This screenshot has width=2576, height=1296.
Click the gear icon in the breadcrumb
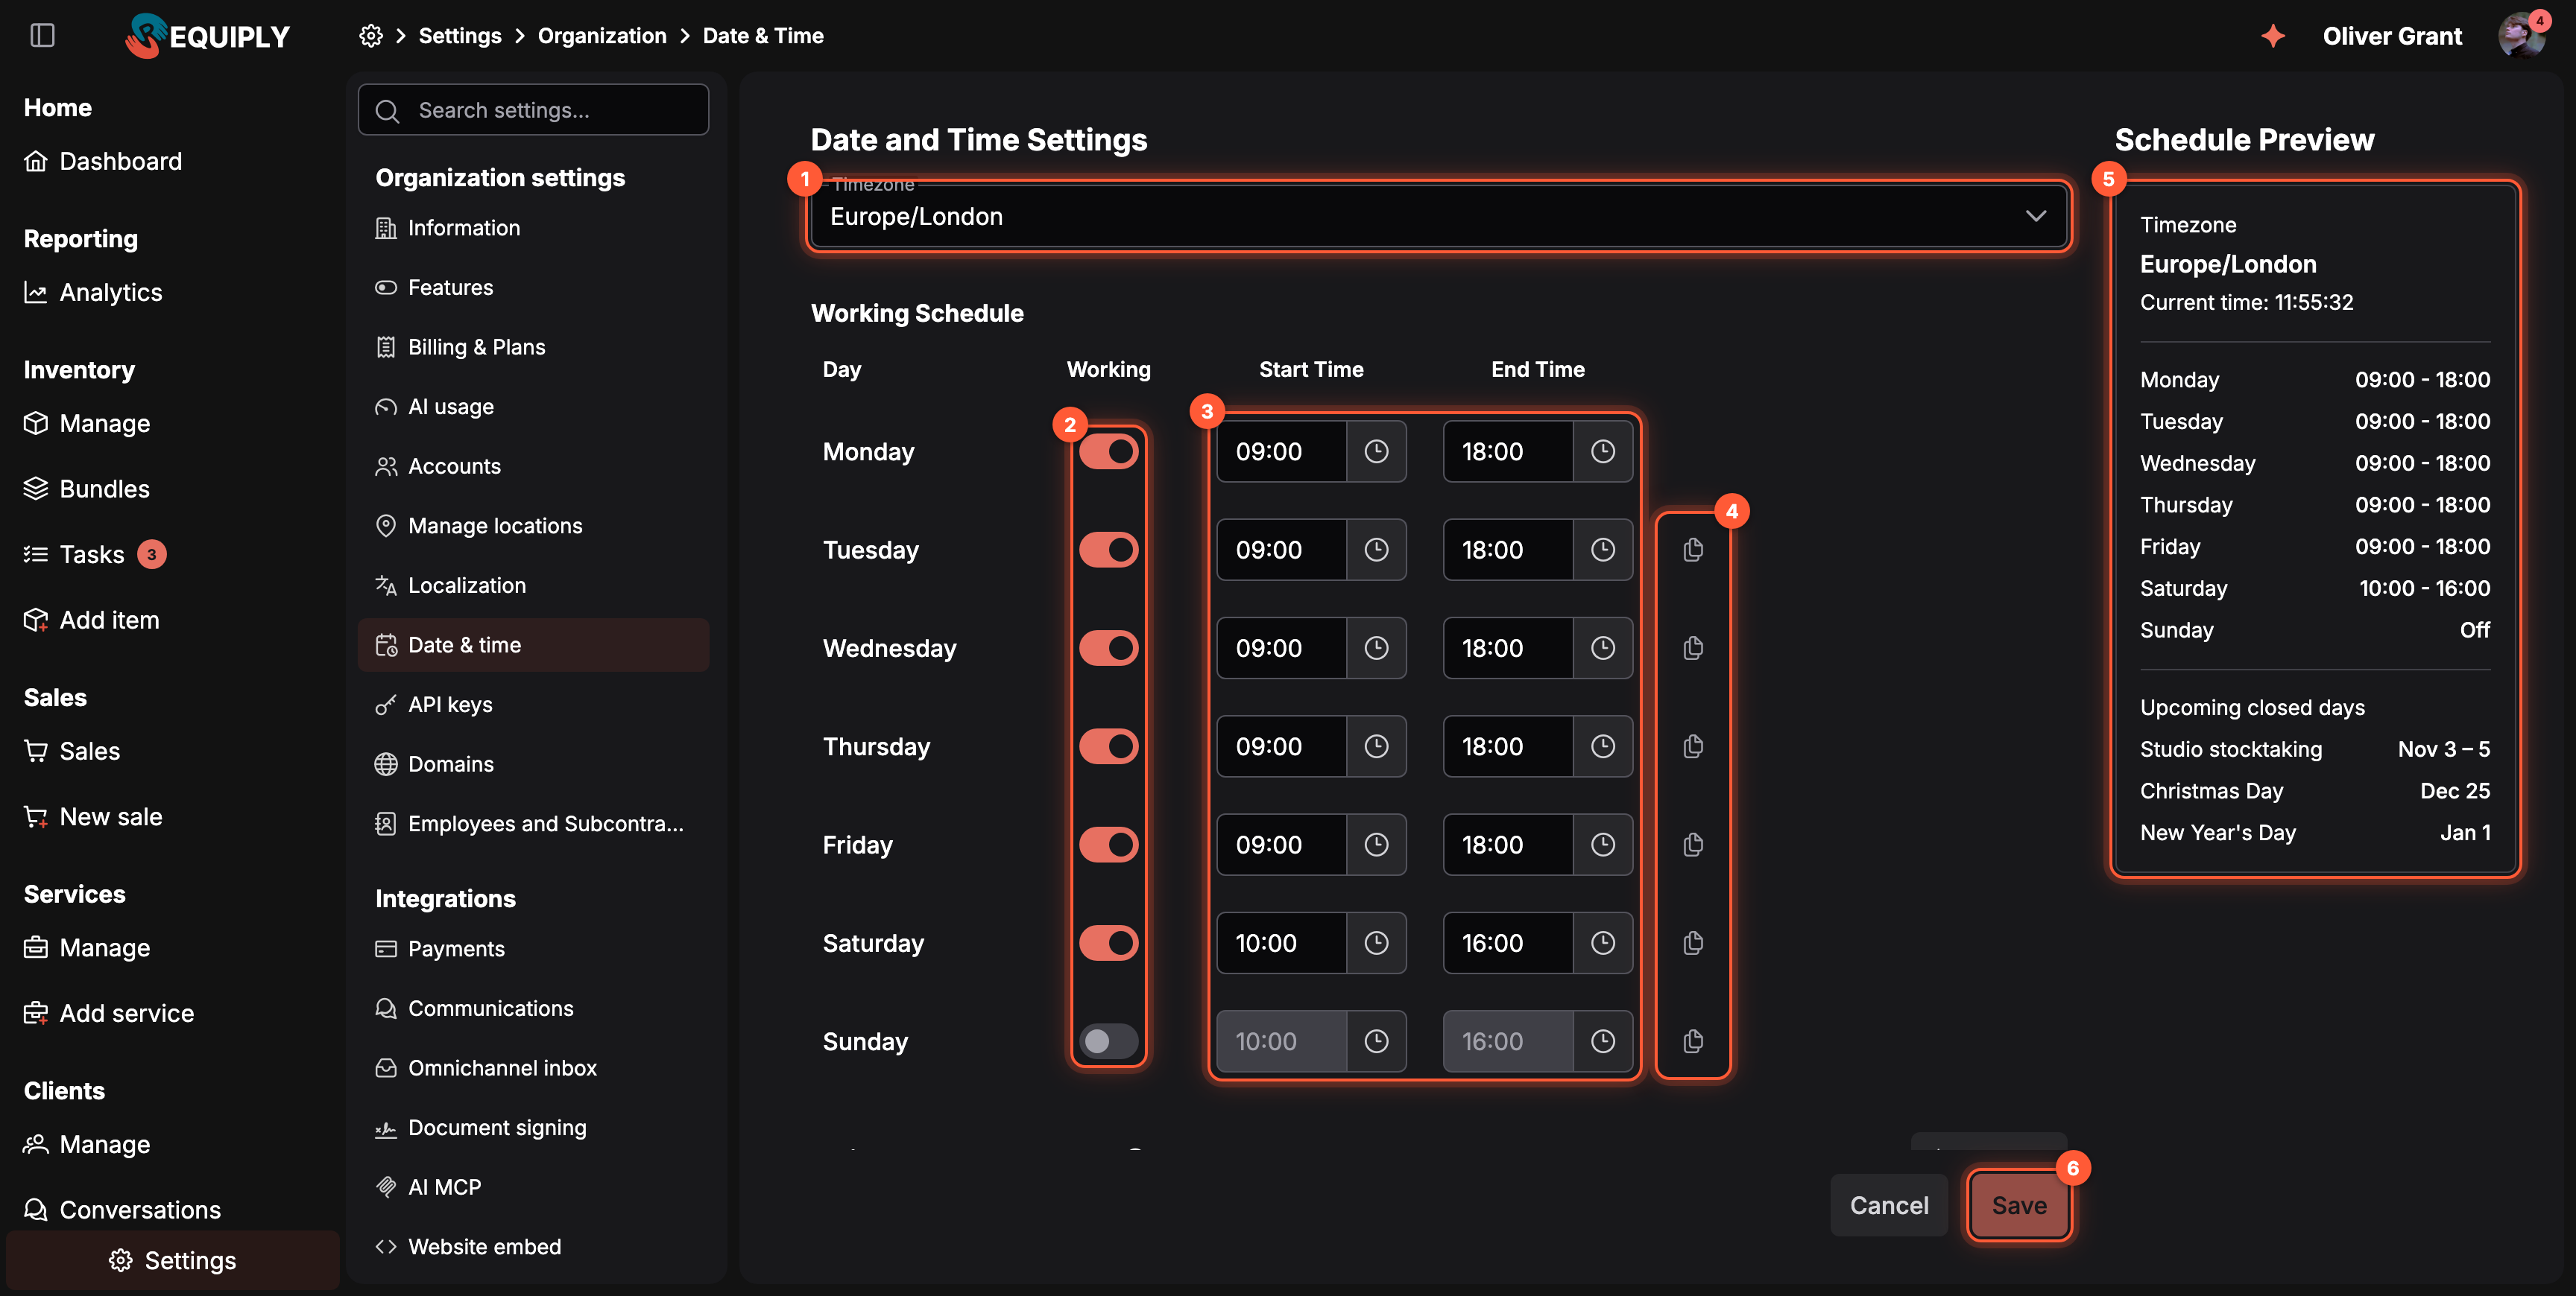371,36
